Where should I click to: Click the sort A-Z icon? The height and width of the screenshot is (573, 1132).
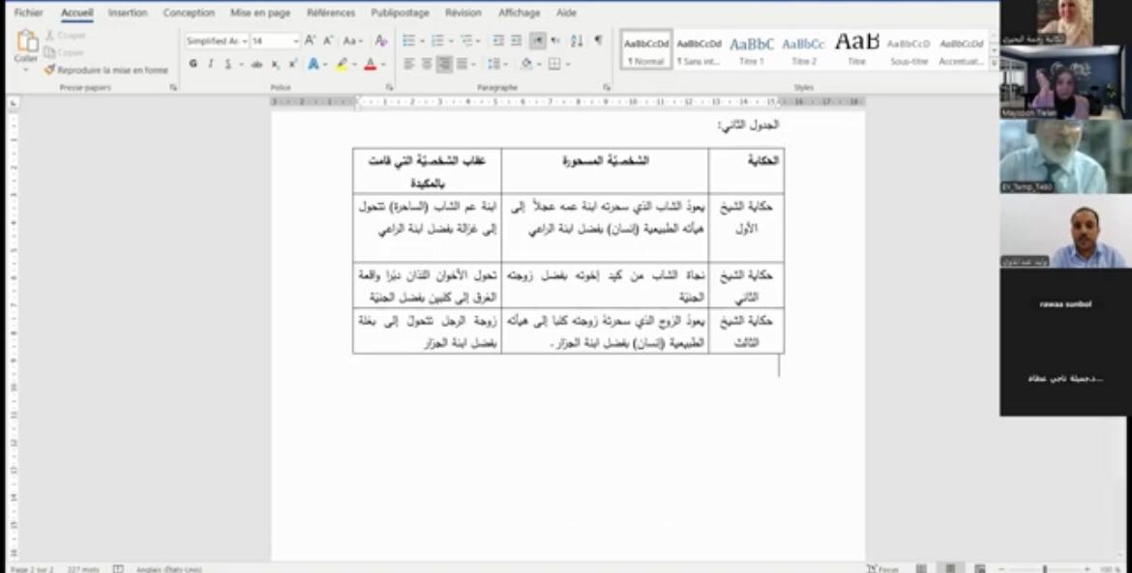click(577, 41)
